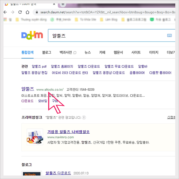
Task: Open related search 알툴즈 동영상 편집
Action: click(34, 73)
